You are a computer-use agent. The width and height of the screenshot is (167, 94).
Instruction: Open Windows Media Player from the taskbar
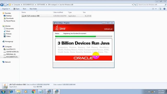[x=26, y=92]
